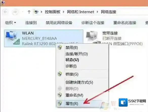The height and width of the screenshot is (112, 148).
Task: Click the forward navigation arrow
Action: tap(15, 12)
